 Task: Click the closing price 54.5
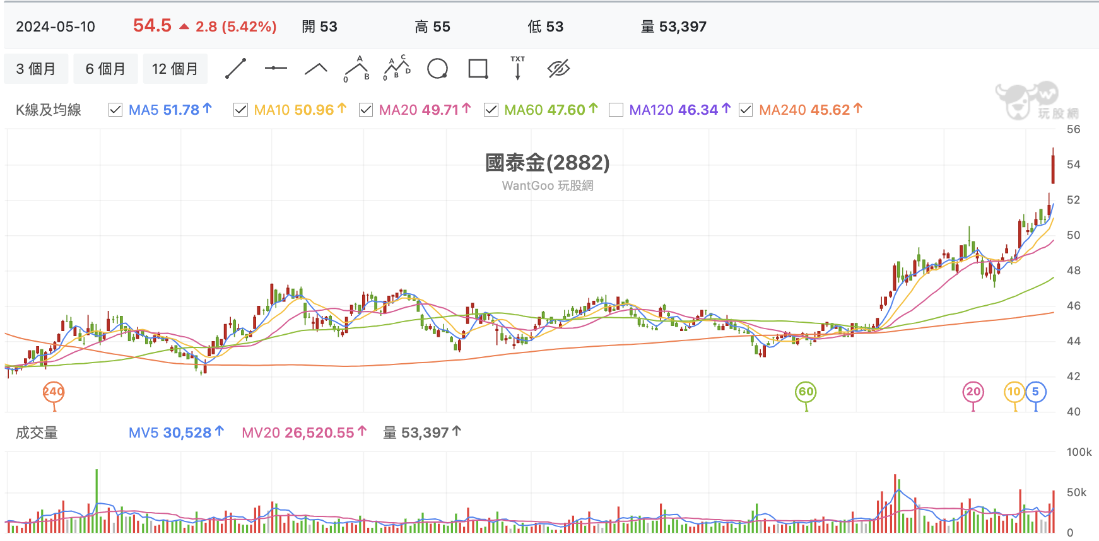click(x=152, y=26)
